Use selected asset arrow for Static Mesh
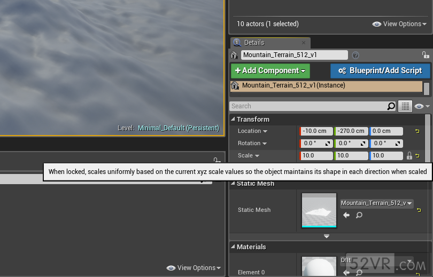The image size is (433, 277). click(x=346, y=215)
